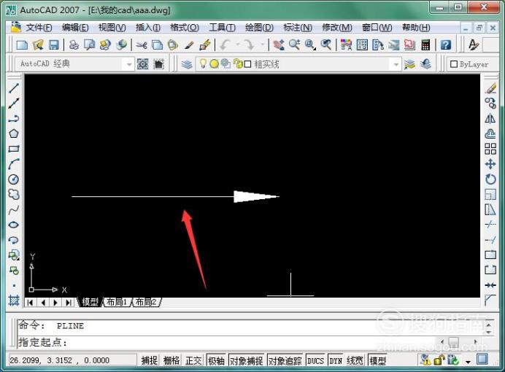Click the Pan realtime icon
The height and width of the screenshot is (372, 505).
pos(279,44)
